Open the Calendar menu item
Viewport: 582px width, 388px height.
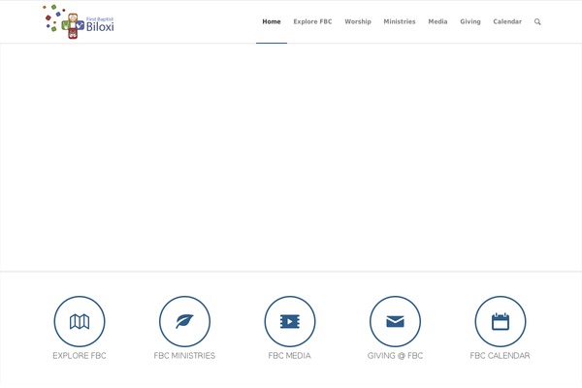pos(507,21)
